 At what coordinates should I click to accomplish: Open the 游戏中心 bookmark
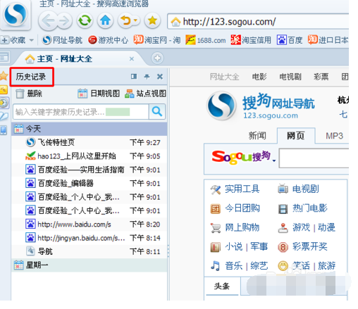pos(108,40)
